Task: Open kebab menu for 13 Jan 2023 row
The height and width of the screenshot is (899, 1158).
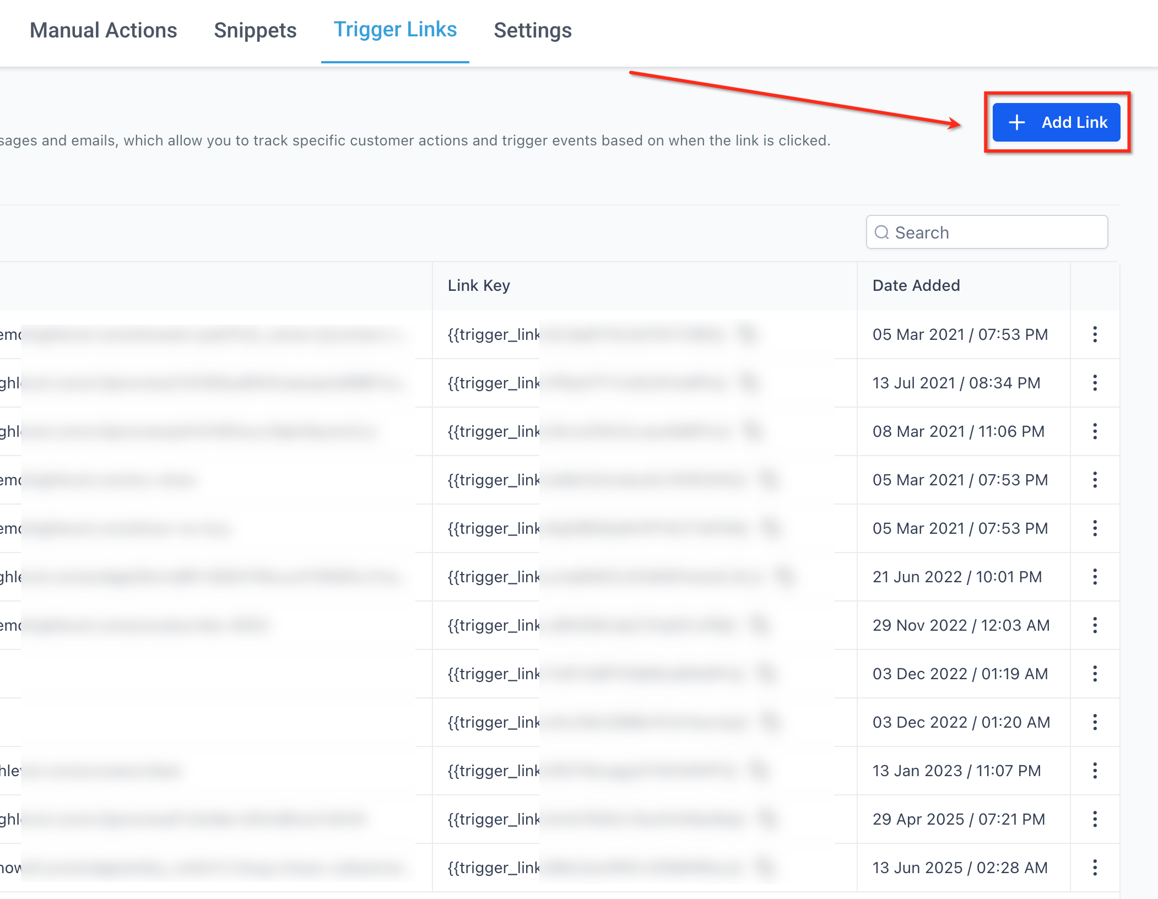Action: point(1095,771)
